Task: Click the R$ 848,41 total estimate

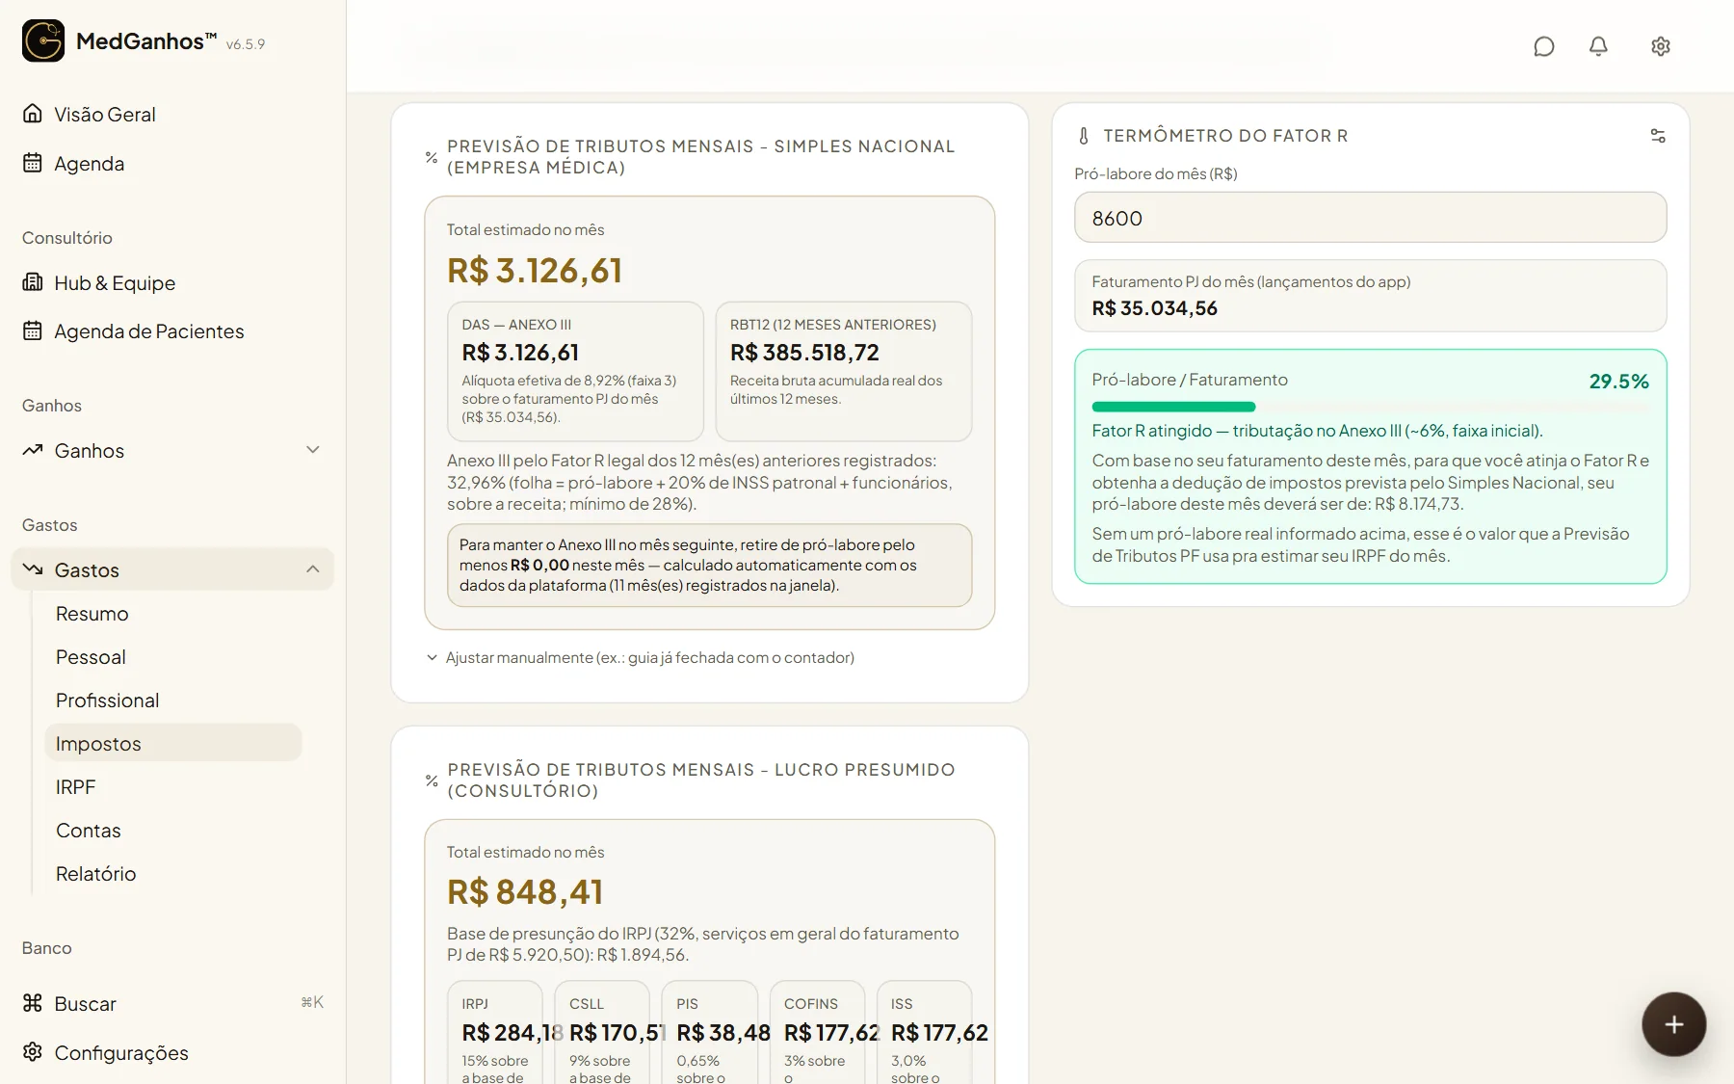Action: 525,892
